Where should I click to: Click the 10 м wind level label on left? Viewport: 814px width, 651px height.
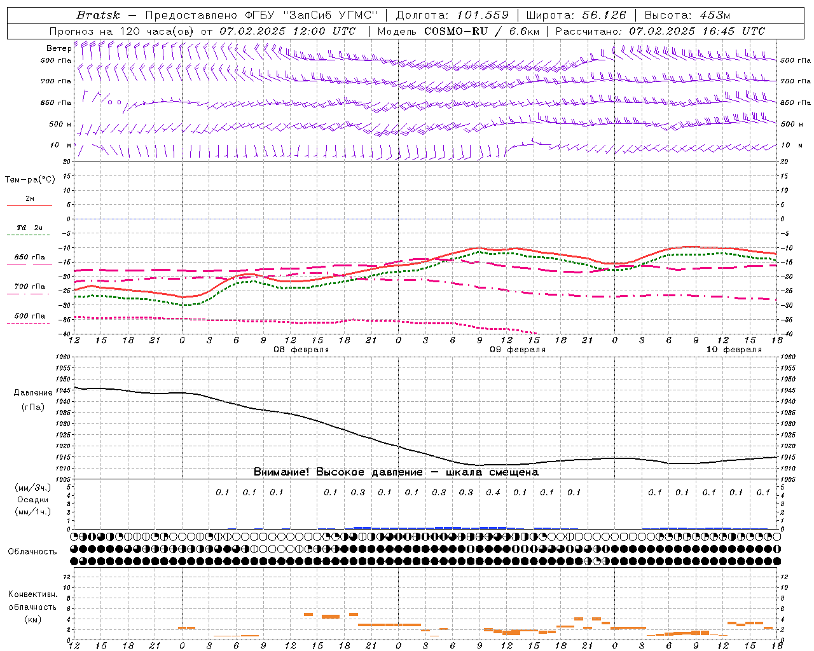pyautogui.click(x=61, y=145)
